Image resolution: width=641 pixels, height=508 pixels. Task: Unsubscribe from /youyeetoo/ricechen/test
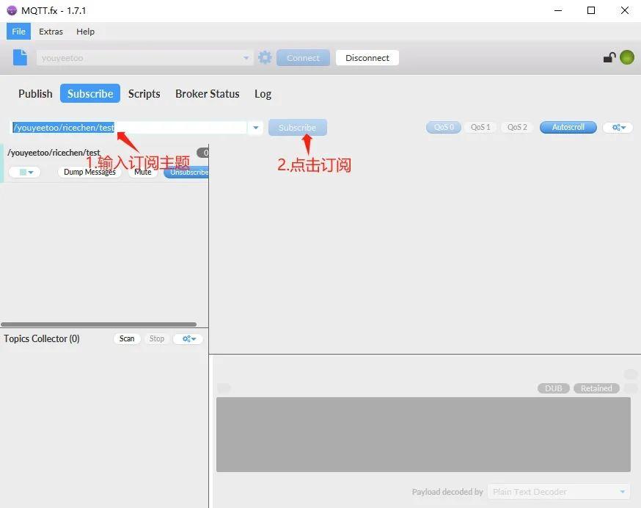pyautogui.click(x=186, y=173)
